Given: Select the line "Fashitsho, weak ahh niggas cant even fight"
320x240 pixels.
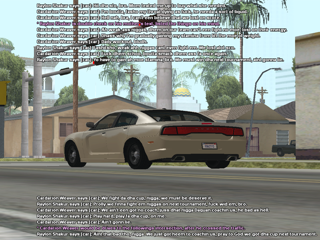Looking at the screenshot, I should point(136,48).
